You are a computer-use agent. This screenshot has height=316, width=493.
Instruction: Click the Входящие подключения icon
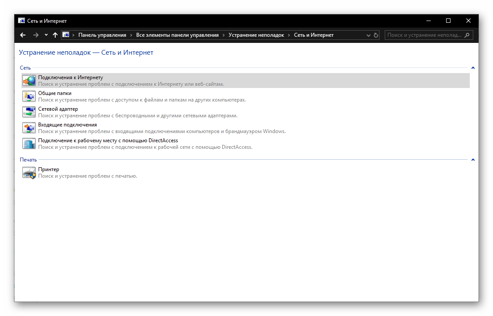coord(28,128)
